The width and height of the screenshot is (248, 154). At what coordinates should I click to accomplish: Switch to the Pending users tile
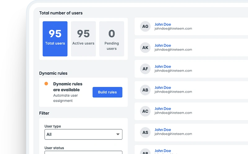click(112, 39)
